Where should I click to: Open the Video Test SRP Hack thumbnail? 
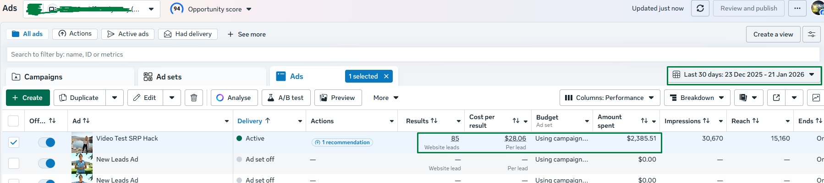click(82, 142)
